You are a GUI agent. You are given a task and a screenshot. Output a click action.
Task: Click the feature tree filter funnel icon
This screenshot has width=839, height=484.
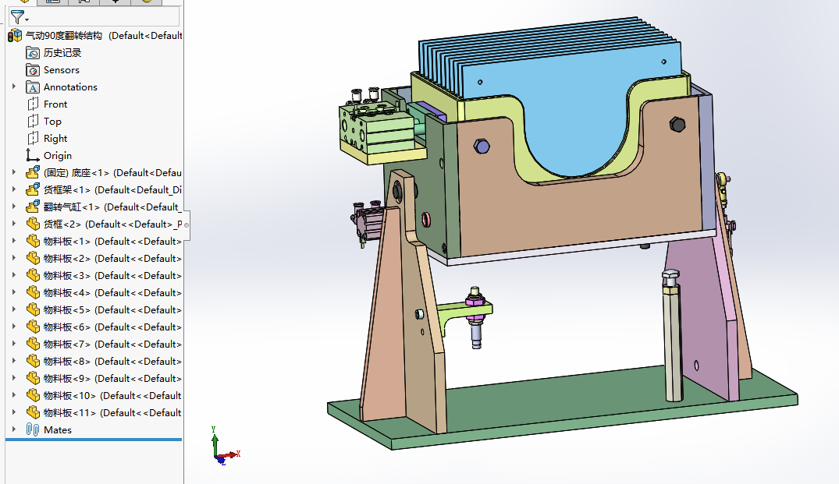(18, 18)
